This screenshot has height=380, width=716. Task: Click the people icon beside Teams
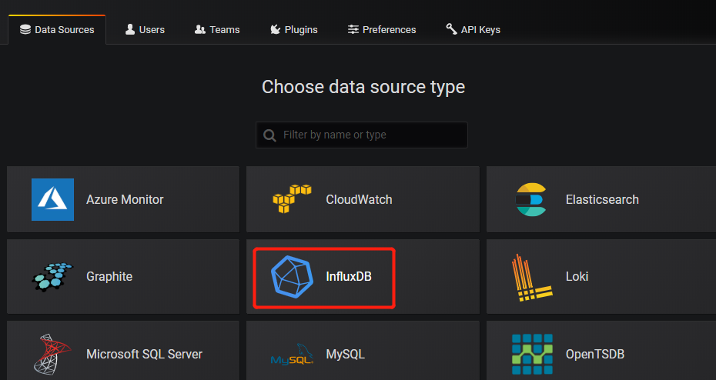200,30
